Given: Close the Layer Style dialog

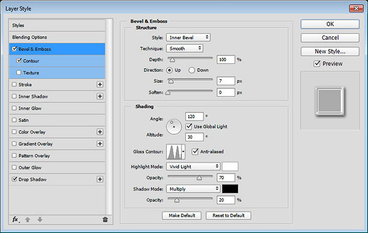Looking at the screenshot, I should [356, 9].
